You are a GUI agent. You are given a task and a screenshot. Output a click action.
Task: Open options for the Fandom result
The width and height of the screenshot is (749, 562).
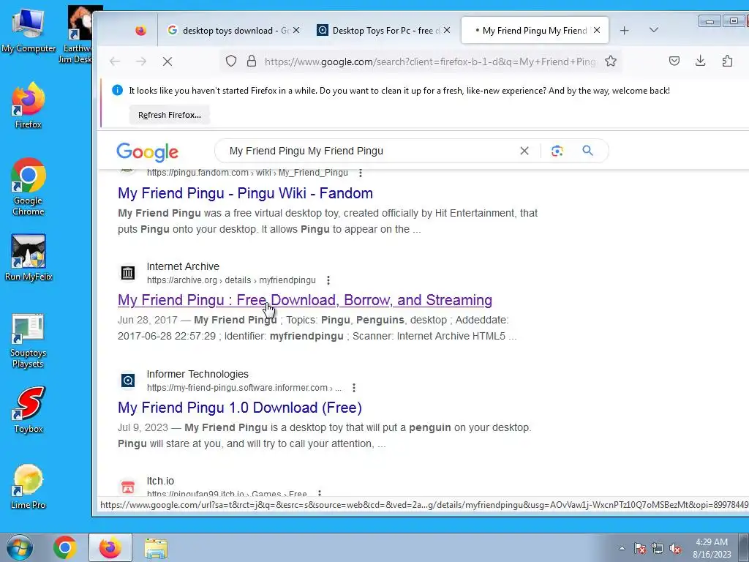[361, 173]
